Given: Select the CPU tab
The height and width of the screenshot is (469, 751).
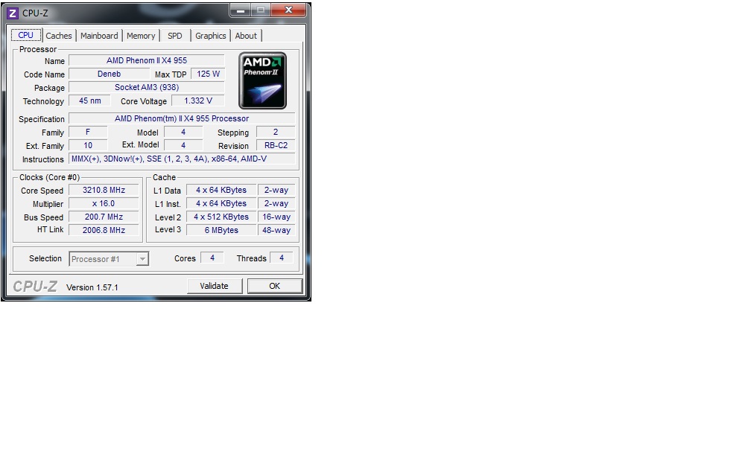Looking at the screenshot, I should (x=25, y=35).
